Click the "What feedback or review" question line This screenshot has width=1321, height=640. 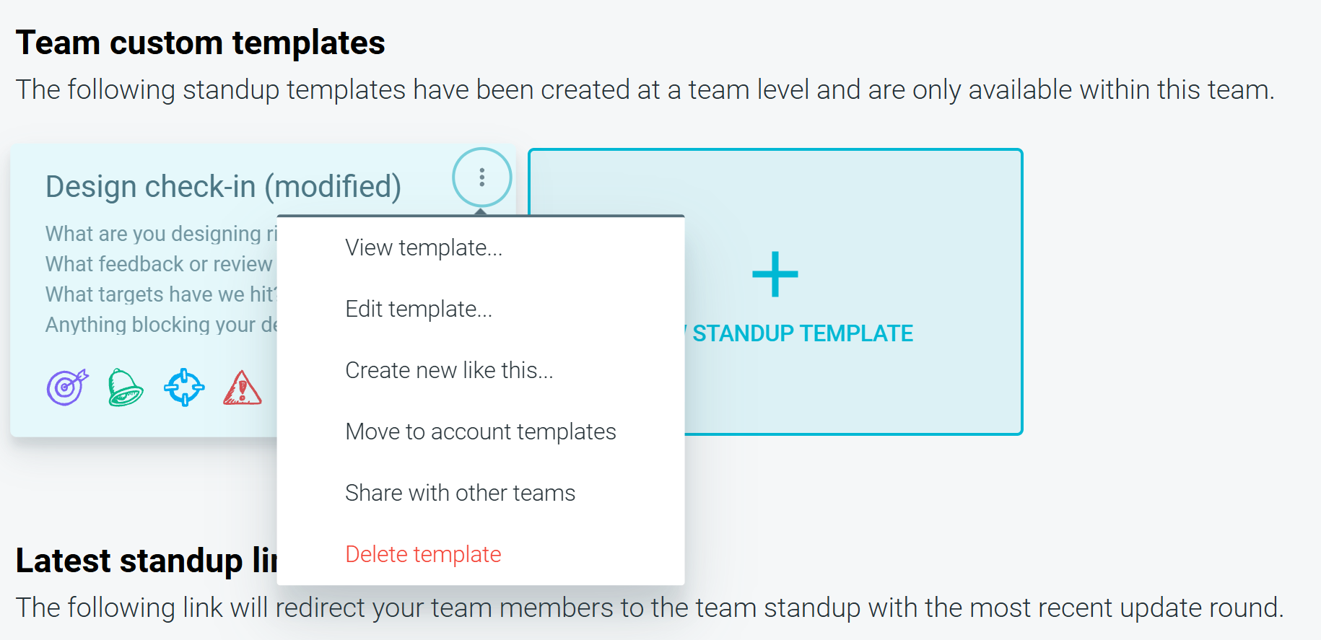pyautogui.click(x=159, y=264)
